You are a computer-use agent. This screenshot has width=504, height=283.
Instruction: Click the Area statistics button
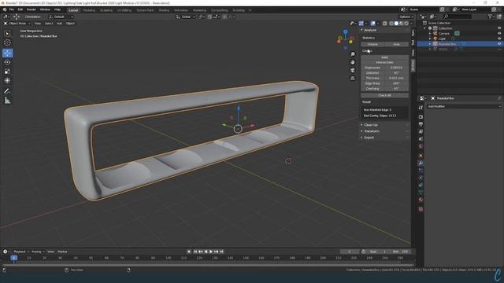[x=397, y=44]
